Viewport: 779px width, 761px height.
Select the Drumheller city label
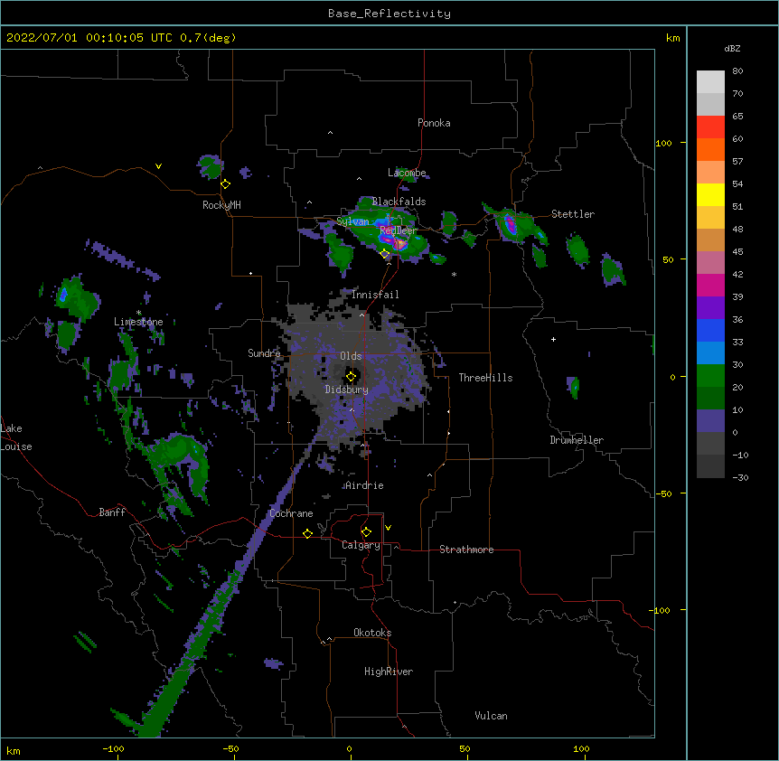click(577, 440)
